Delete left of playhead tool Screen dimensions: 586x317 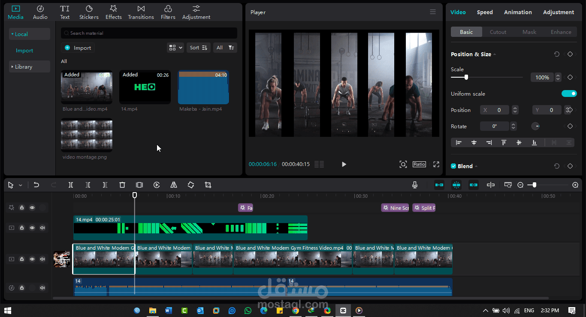click(x=88, y=185)
